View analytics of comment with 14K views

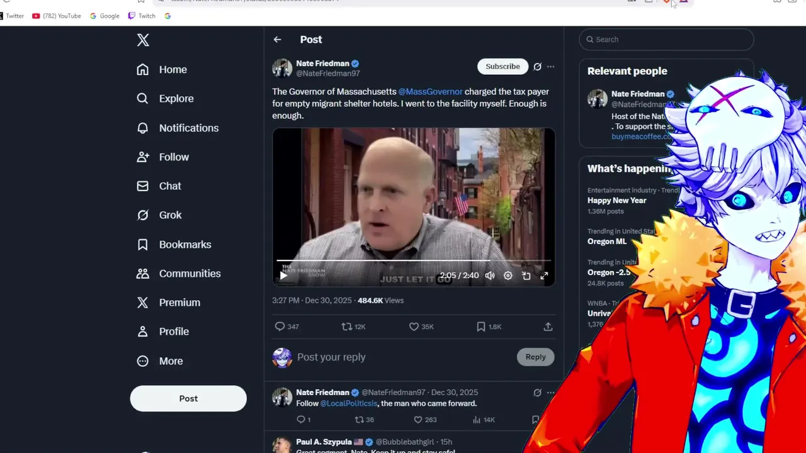tap(484, 420)
